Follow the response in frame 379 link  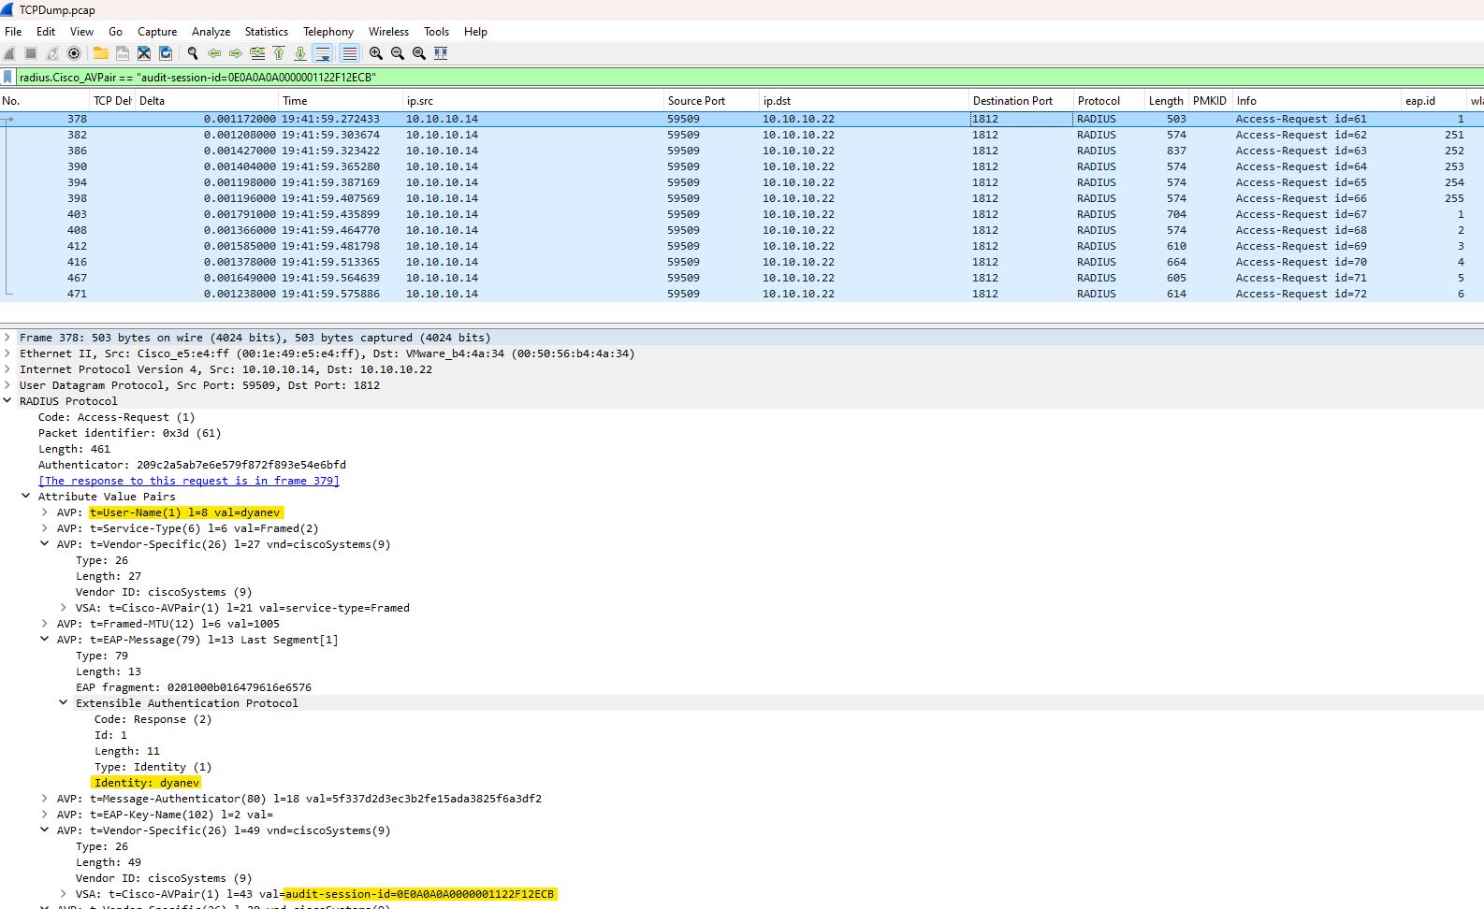pos(188,481)
